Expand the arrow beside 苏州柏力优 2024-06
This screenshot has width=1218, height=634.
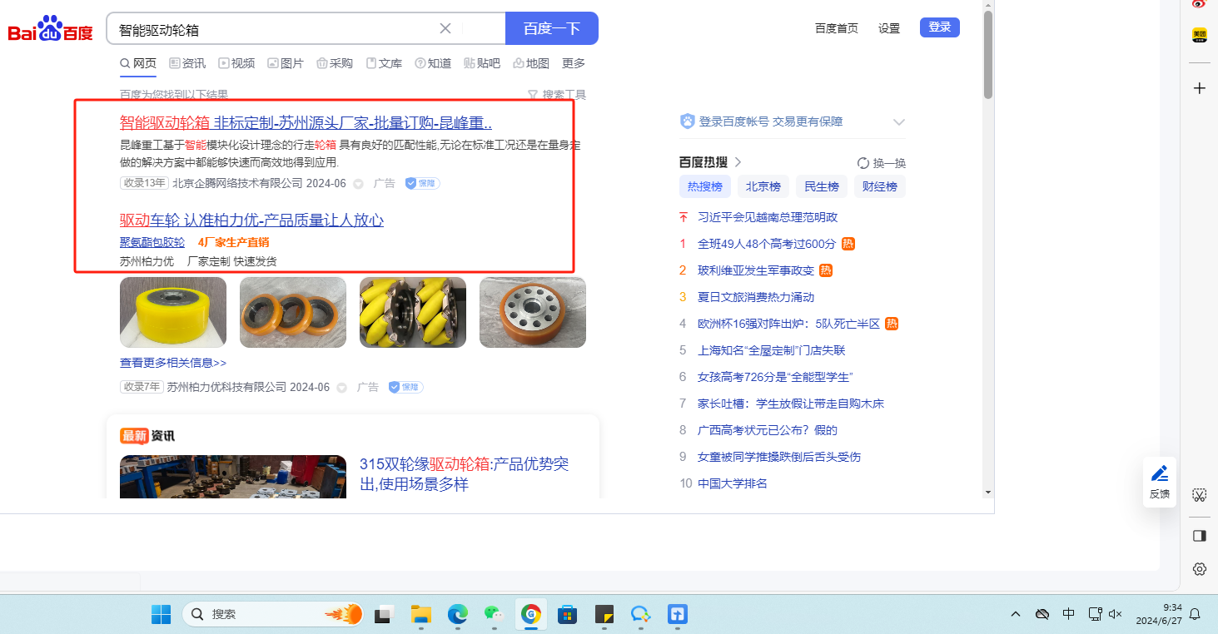(x=341, y=388)
